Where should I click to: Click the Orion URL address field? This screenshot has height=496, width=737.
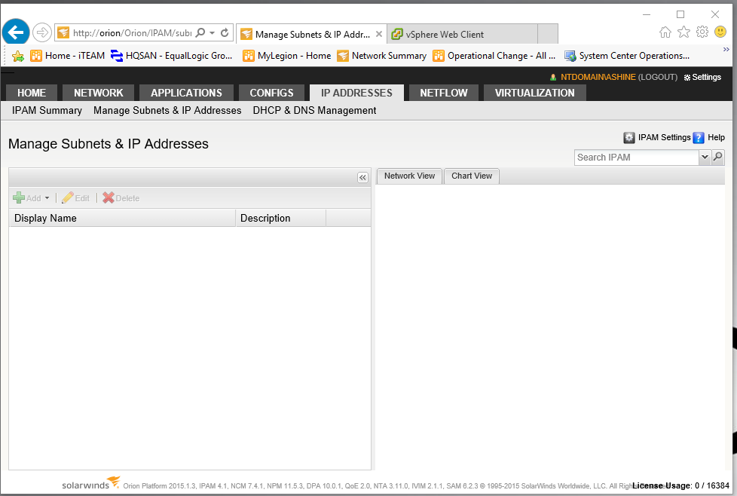[x=132, y=33]
